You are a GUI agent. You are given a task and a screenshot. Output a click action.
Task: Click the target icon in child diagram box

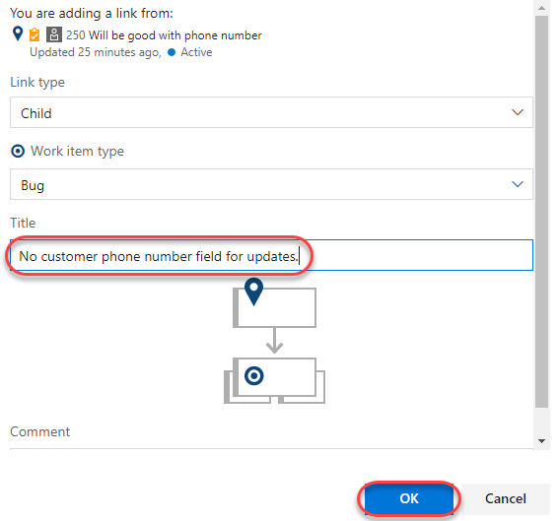pos(254,376)
